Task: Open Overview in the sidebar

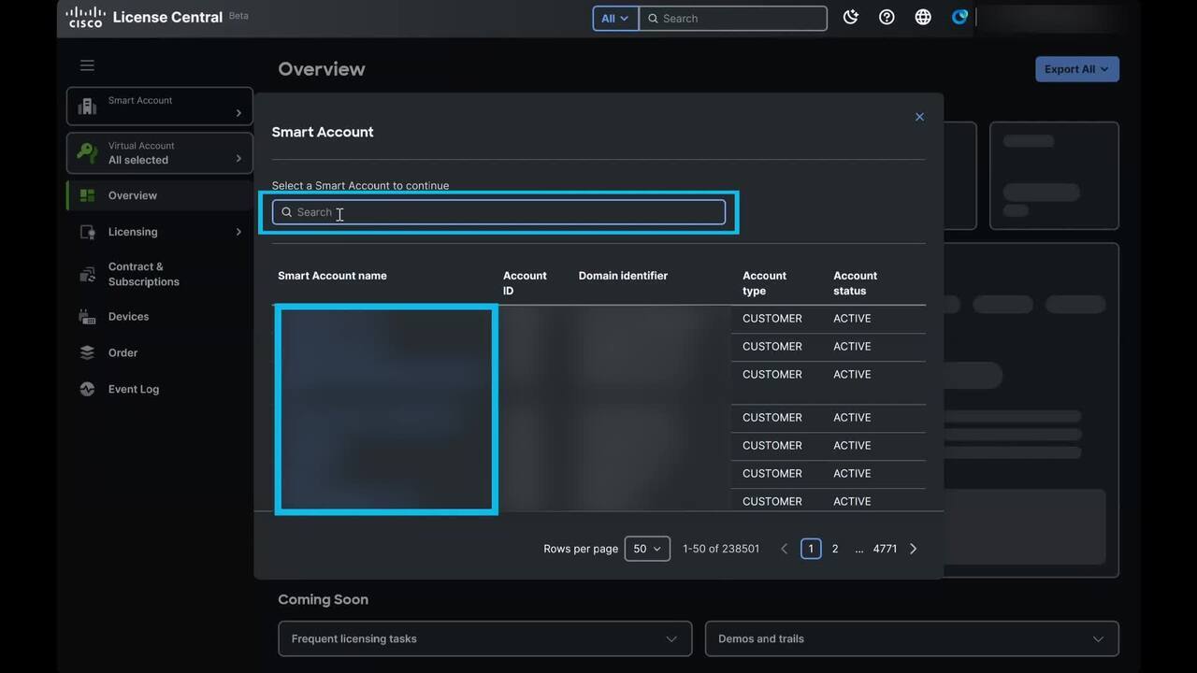Action: point(133,195)
